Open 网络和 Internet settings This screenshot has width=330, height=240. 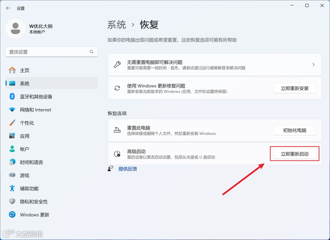pos(52,110)
